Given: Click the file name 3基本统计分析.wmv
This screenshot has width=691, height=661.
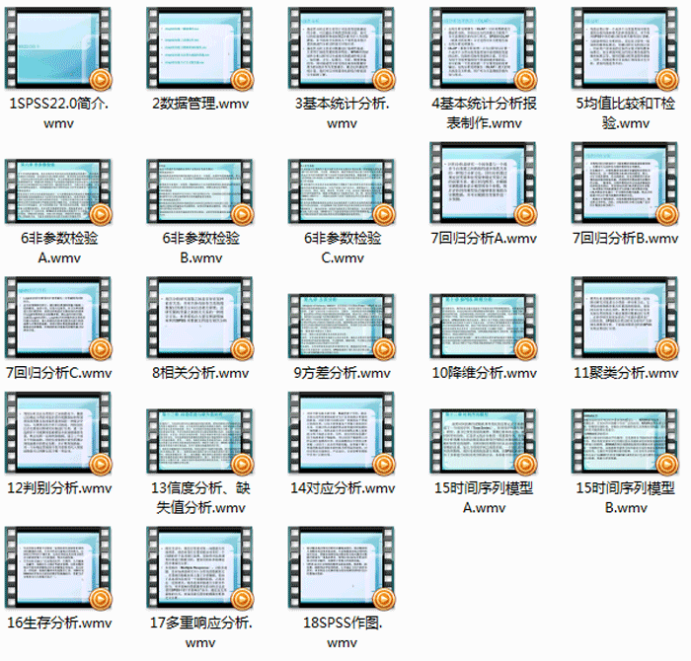Looking at the screenshot, I should point(342,113).
